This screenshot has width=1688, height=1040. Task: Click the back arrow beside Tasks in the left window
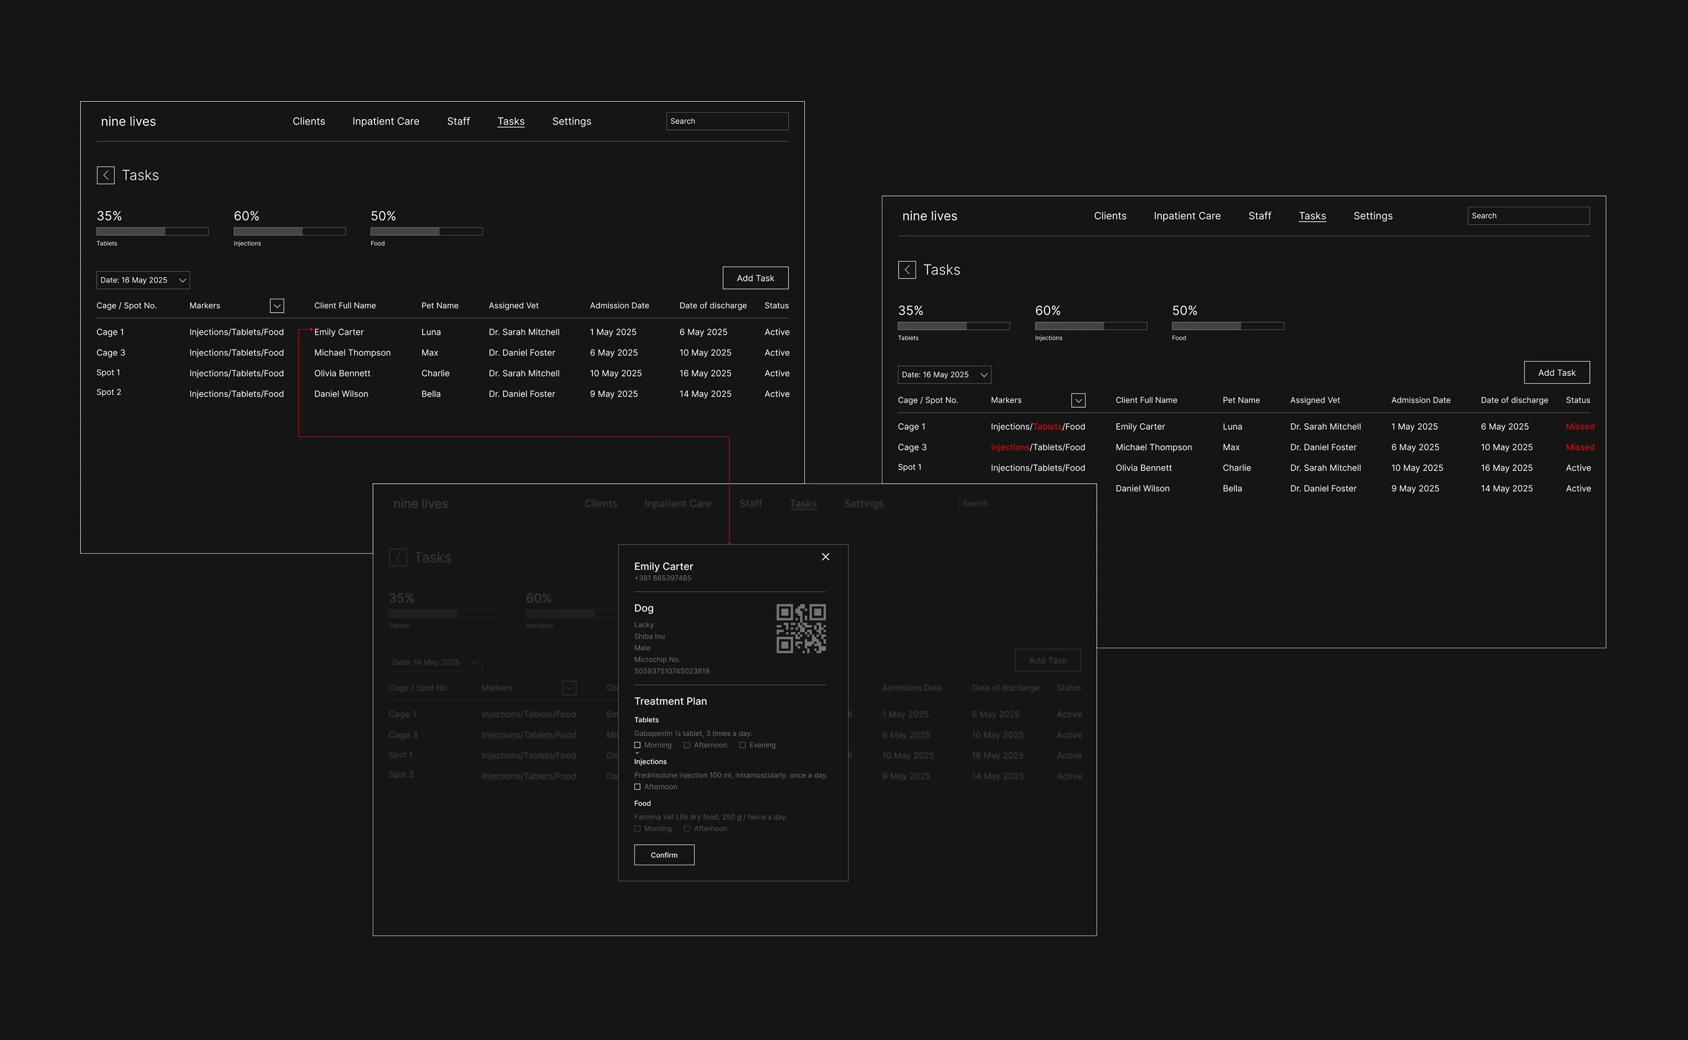105,175
